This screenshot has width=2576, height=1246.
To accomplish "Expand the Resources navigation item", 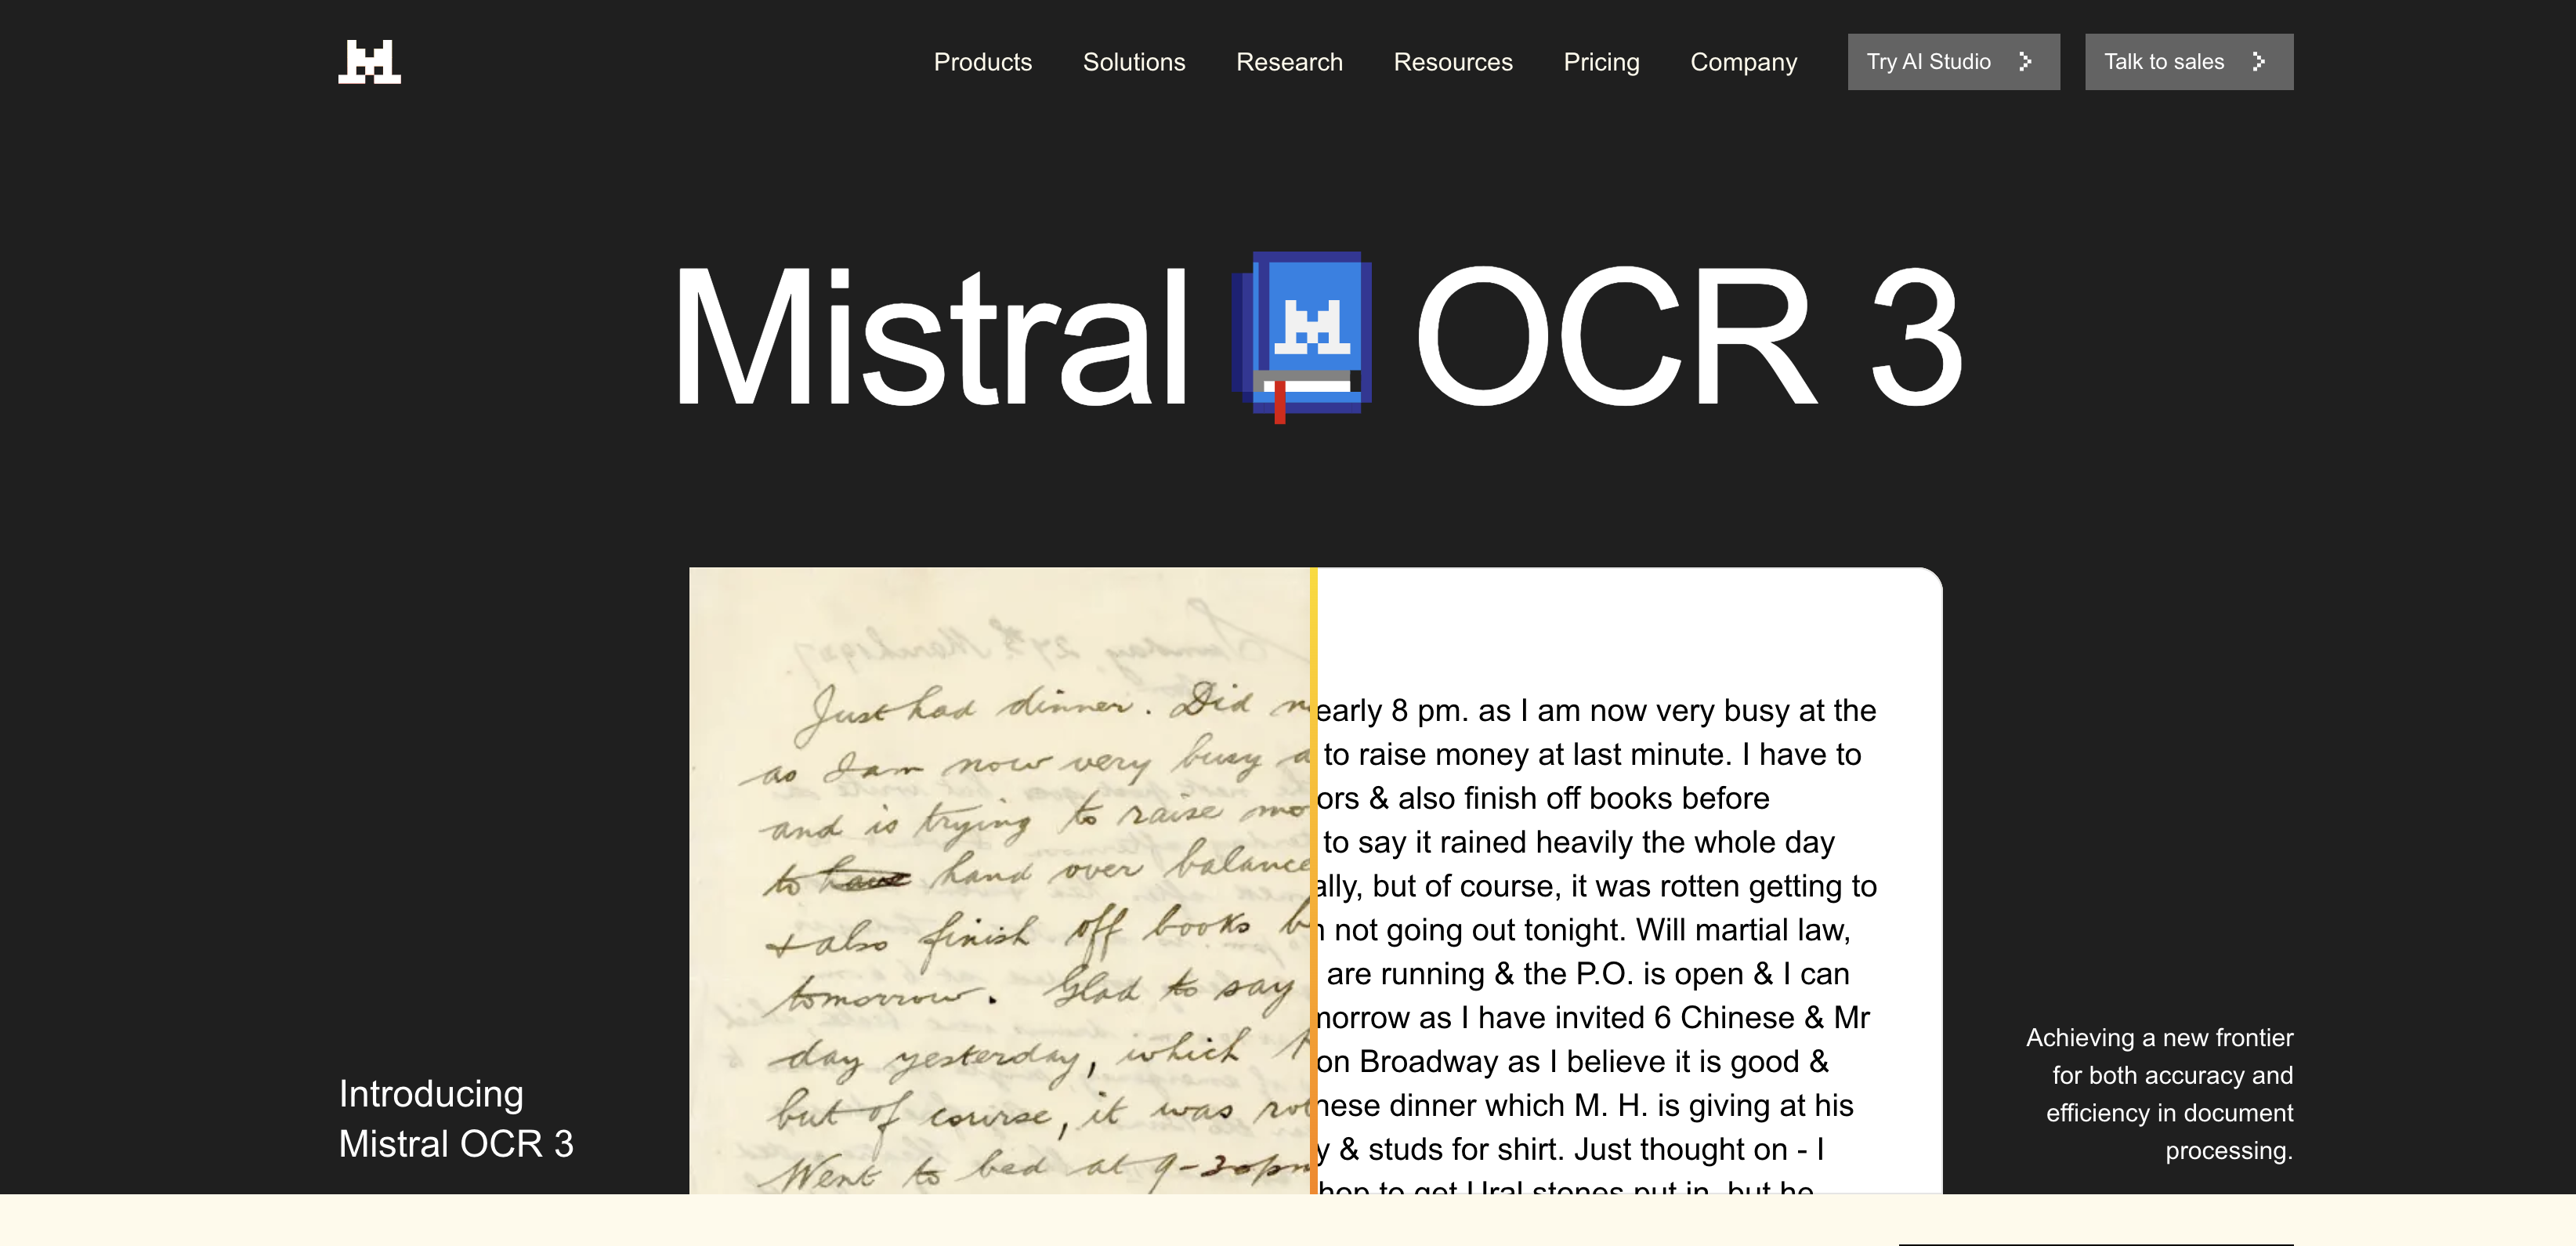I will pos(1452,62).
